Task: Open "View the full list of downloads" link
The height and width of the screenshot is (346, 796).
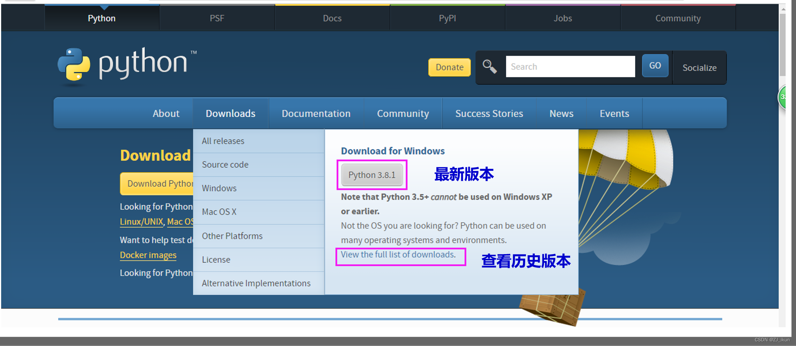Action: [x=398, y=255]
